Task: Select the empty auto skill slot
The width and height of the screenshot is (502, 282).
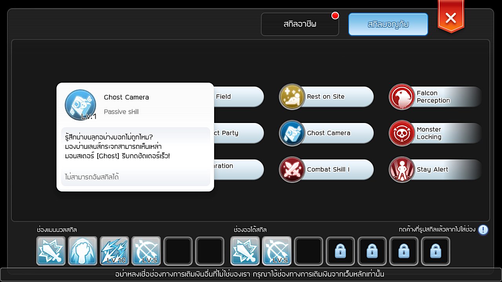Action: pyautogui.click(x=309, y=251)
